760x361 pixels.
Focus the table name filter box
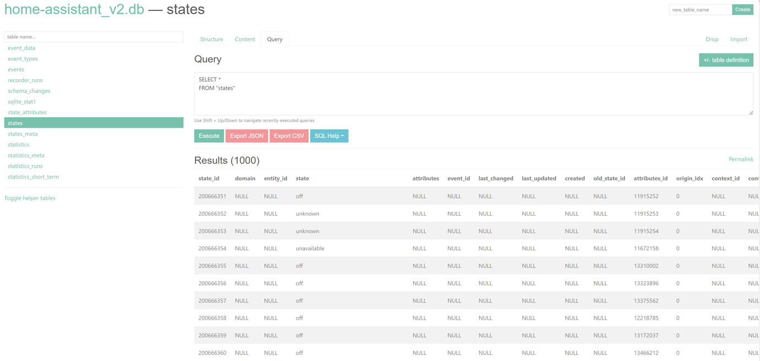(x=94, y=36)
